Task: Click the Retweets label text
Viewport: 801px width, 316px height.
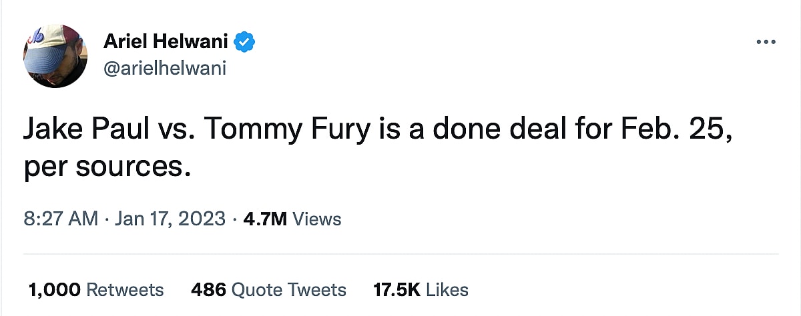Action: tap(125, 289)
